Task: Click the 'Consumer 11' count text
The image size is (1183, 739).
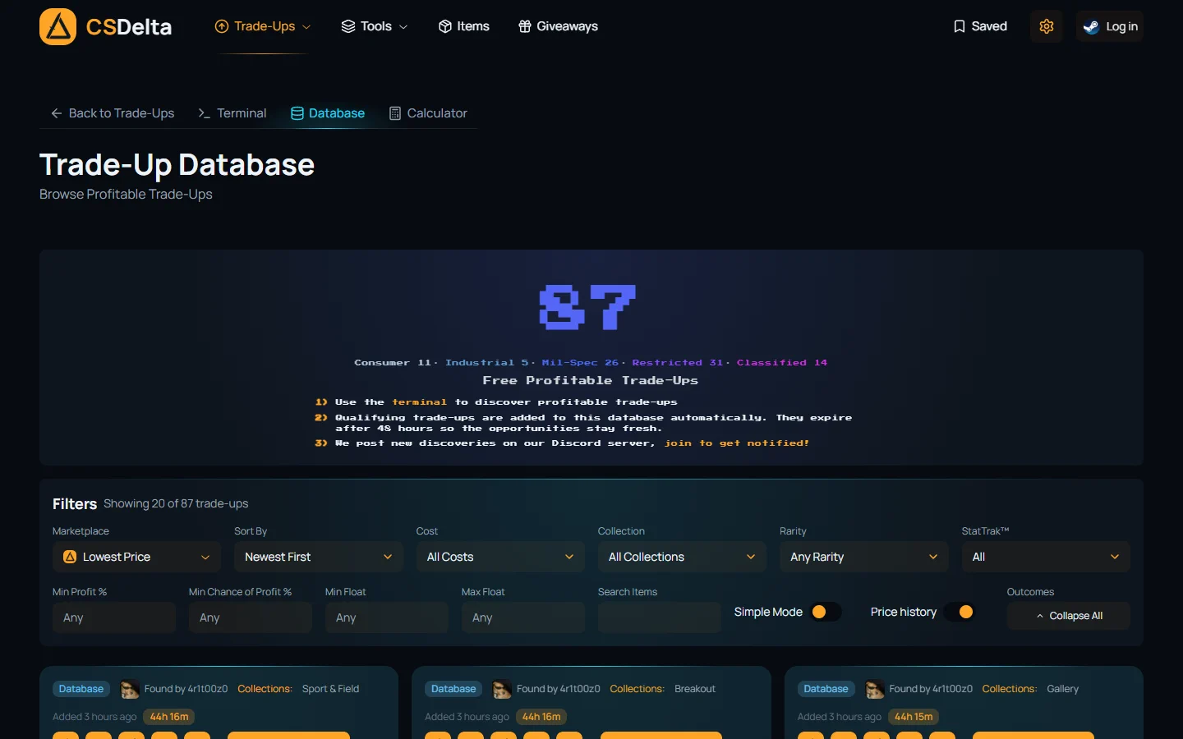Action: 393,363
